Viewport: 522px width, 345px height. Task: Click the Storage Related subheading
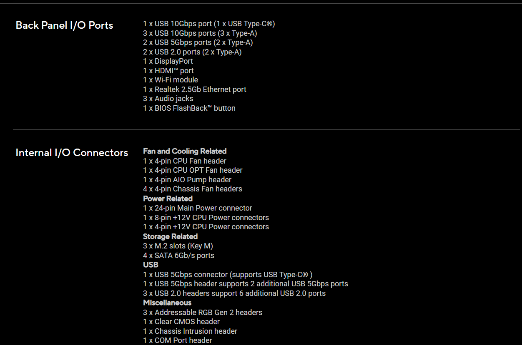click(170, 236)
